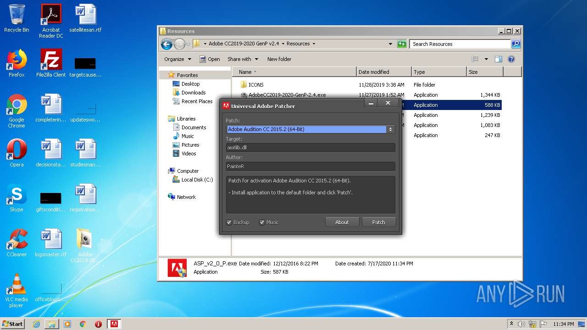This screenshot has width=587, height=330.
Task: Select the satellitesan.rtf desktop file
Action: click(85, 18)
